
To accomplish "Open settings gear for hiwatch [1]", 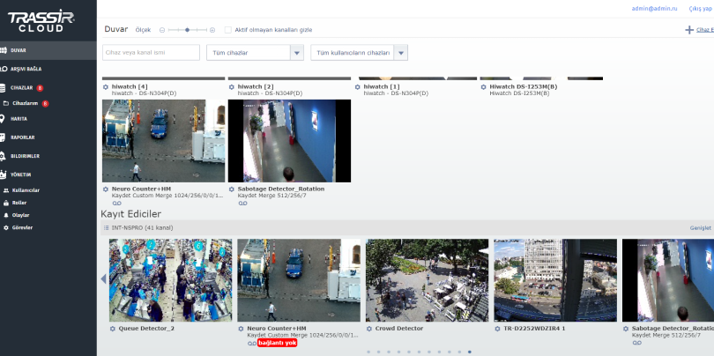I will pyautogui.click(x=358, y=86).
